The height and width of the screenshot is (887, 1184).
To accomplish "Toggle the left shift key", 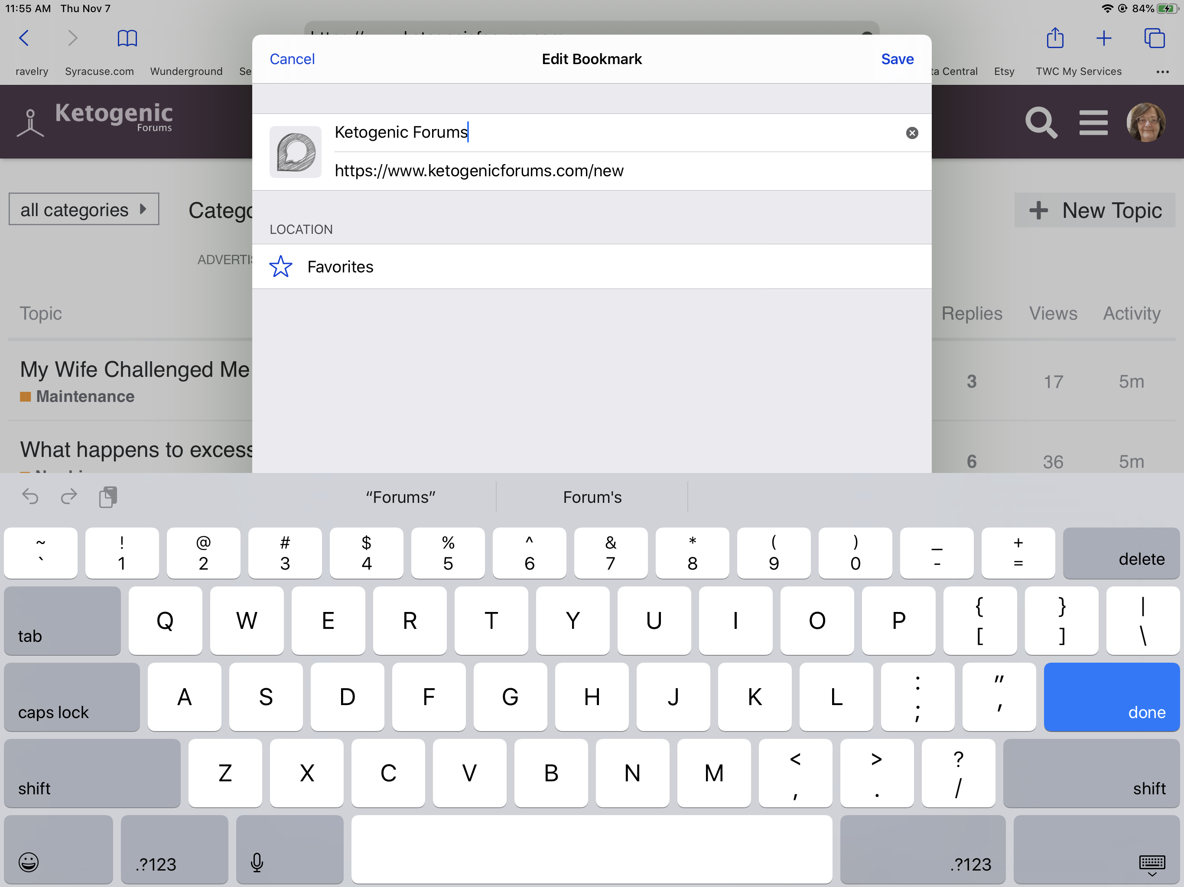I will [92, 773].
